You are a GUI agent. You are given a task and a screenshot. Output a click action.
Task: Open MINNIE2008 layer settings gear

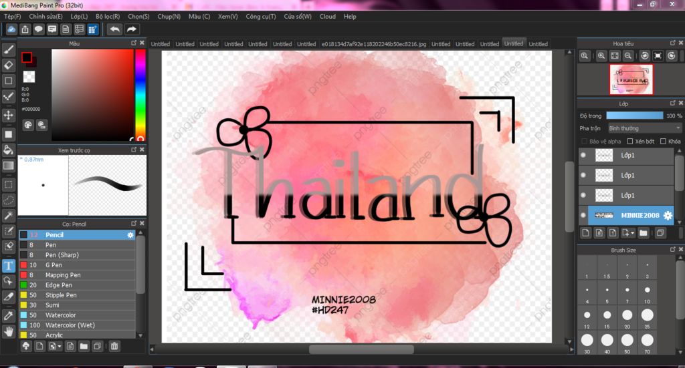pyautogui.click(x=668, y=216)
